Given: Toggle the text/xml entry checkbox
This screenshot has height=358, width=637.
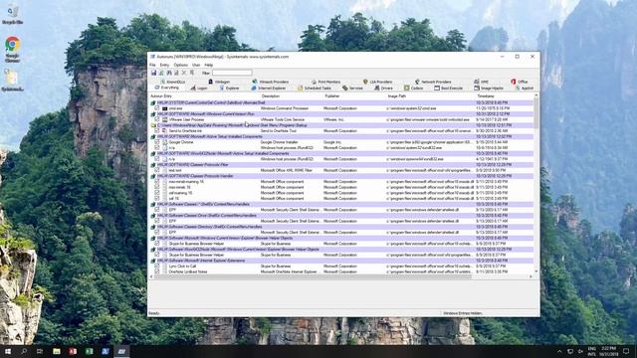Looking at the screenshot, I should click(x=157, y=170).
